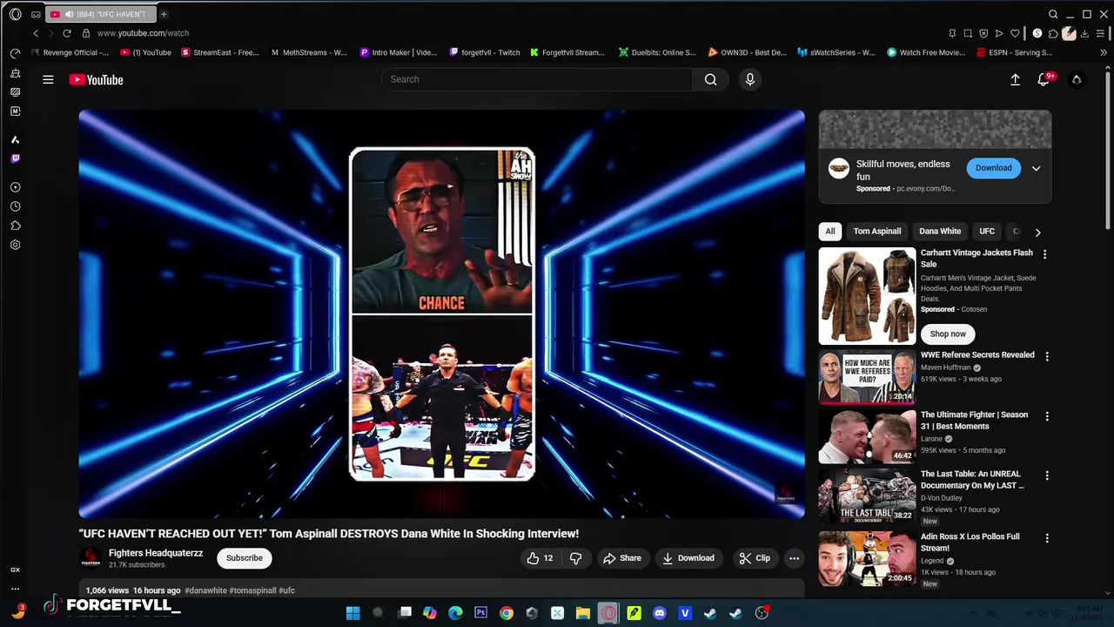This screenshot has height=627, width=1114.
Task: Expand the sponsored ad dropdown chevron
Action: 1036,168
